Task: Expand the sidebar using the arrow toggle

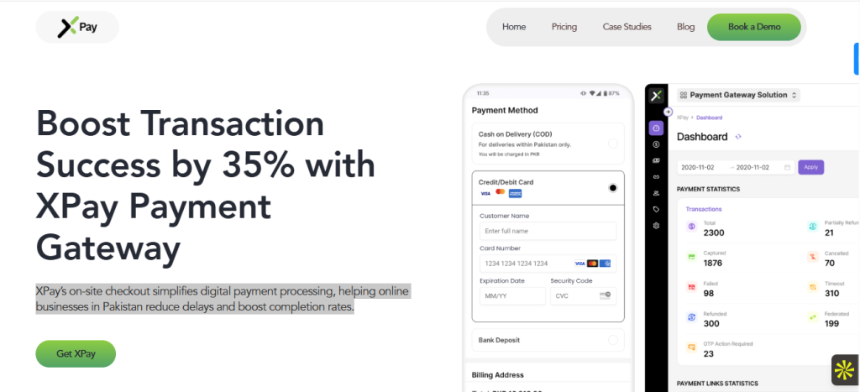Action: point(668,112)
